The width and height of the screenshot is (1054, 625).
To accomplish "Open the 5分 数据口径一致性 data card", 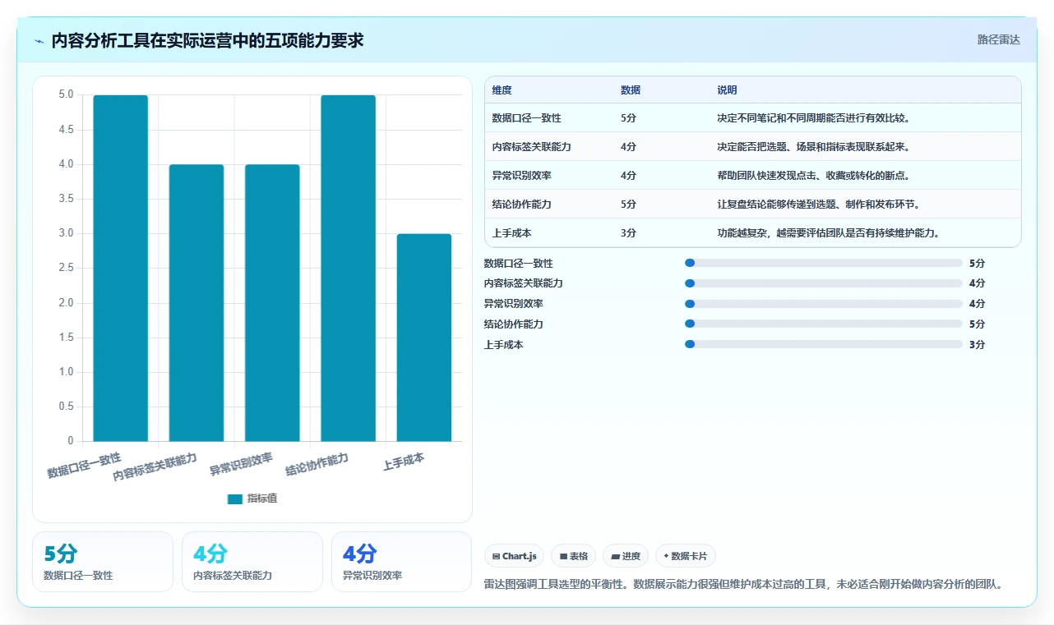I will 103,562.
